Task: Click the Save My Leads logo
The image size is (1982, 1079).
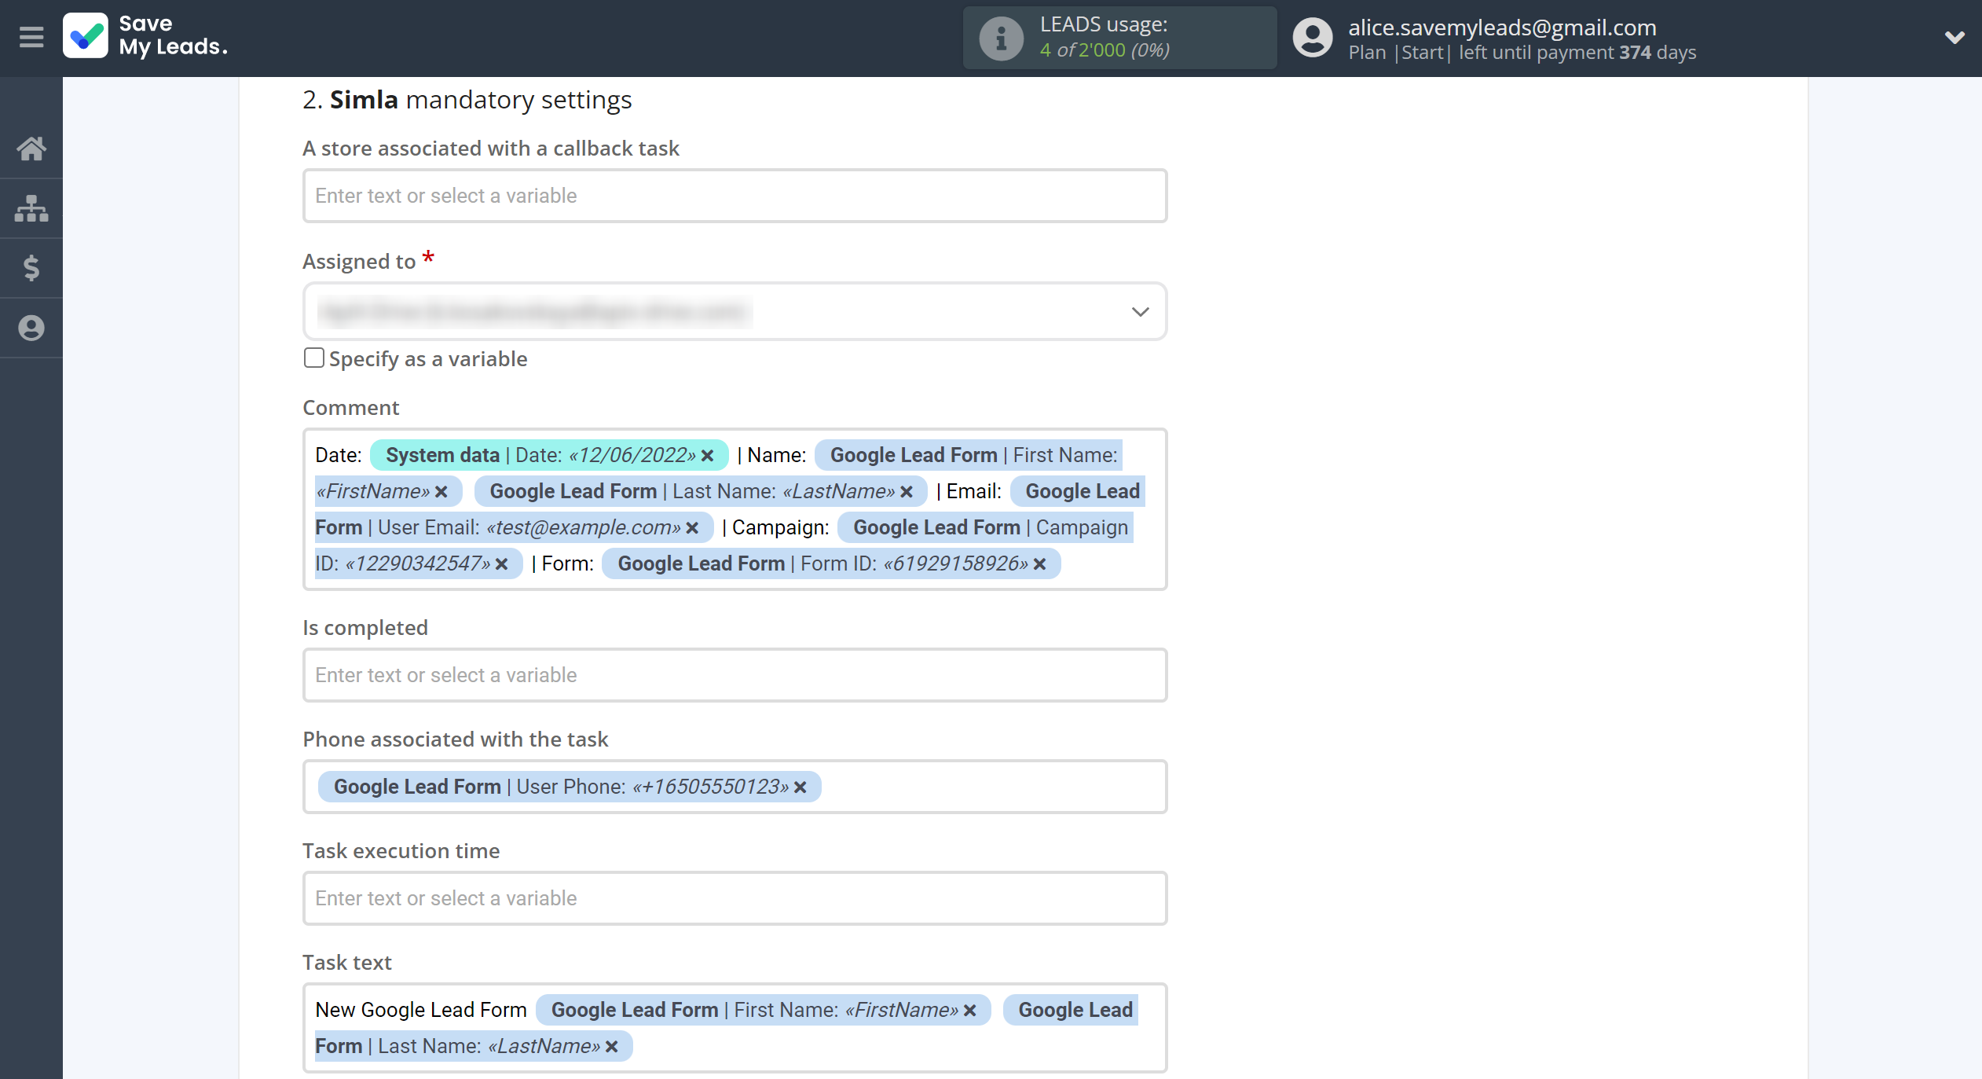Action: [146, 36]
